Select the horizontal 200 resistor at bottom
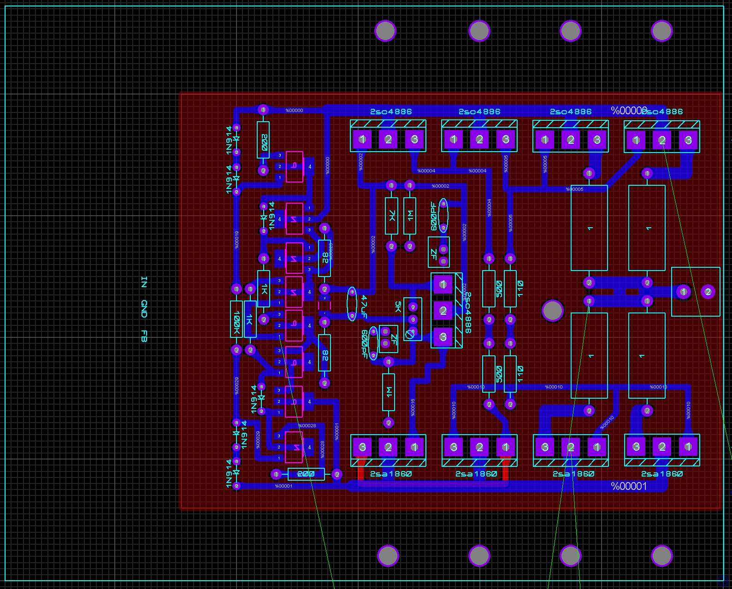 (x=306, y=474)
